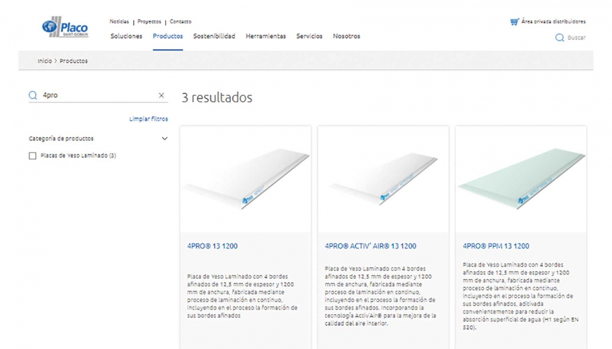Open the 4PRO® 13 1200 product image
Viewport: 612px width, 349px height.
pos(245,179)
